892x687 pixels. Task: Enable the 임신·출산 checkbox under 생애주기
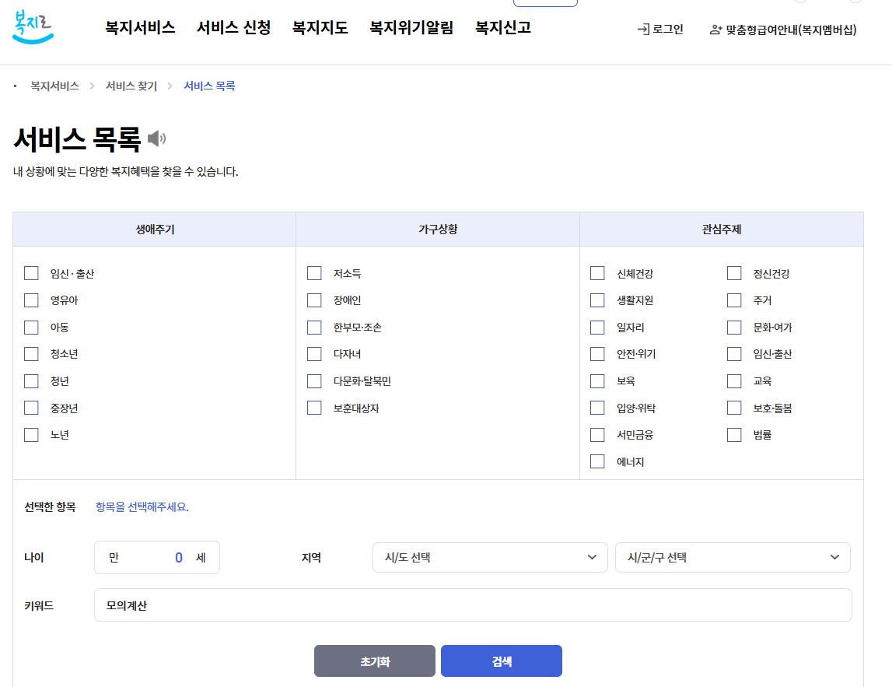tap(31, 273)
